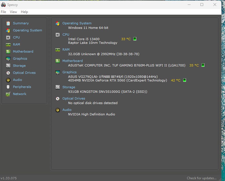
Task: Click the green temperature indicator next to CPU 33 °C
Action: [x=135, y=39]
